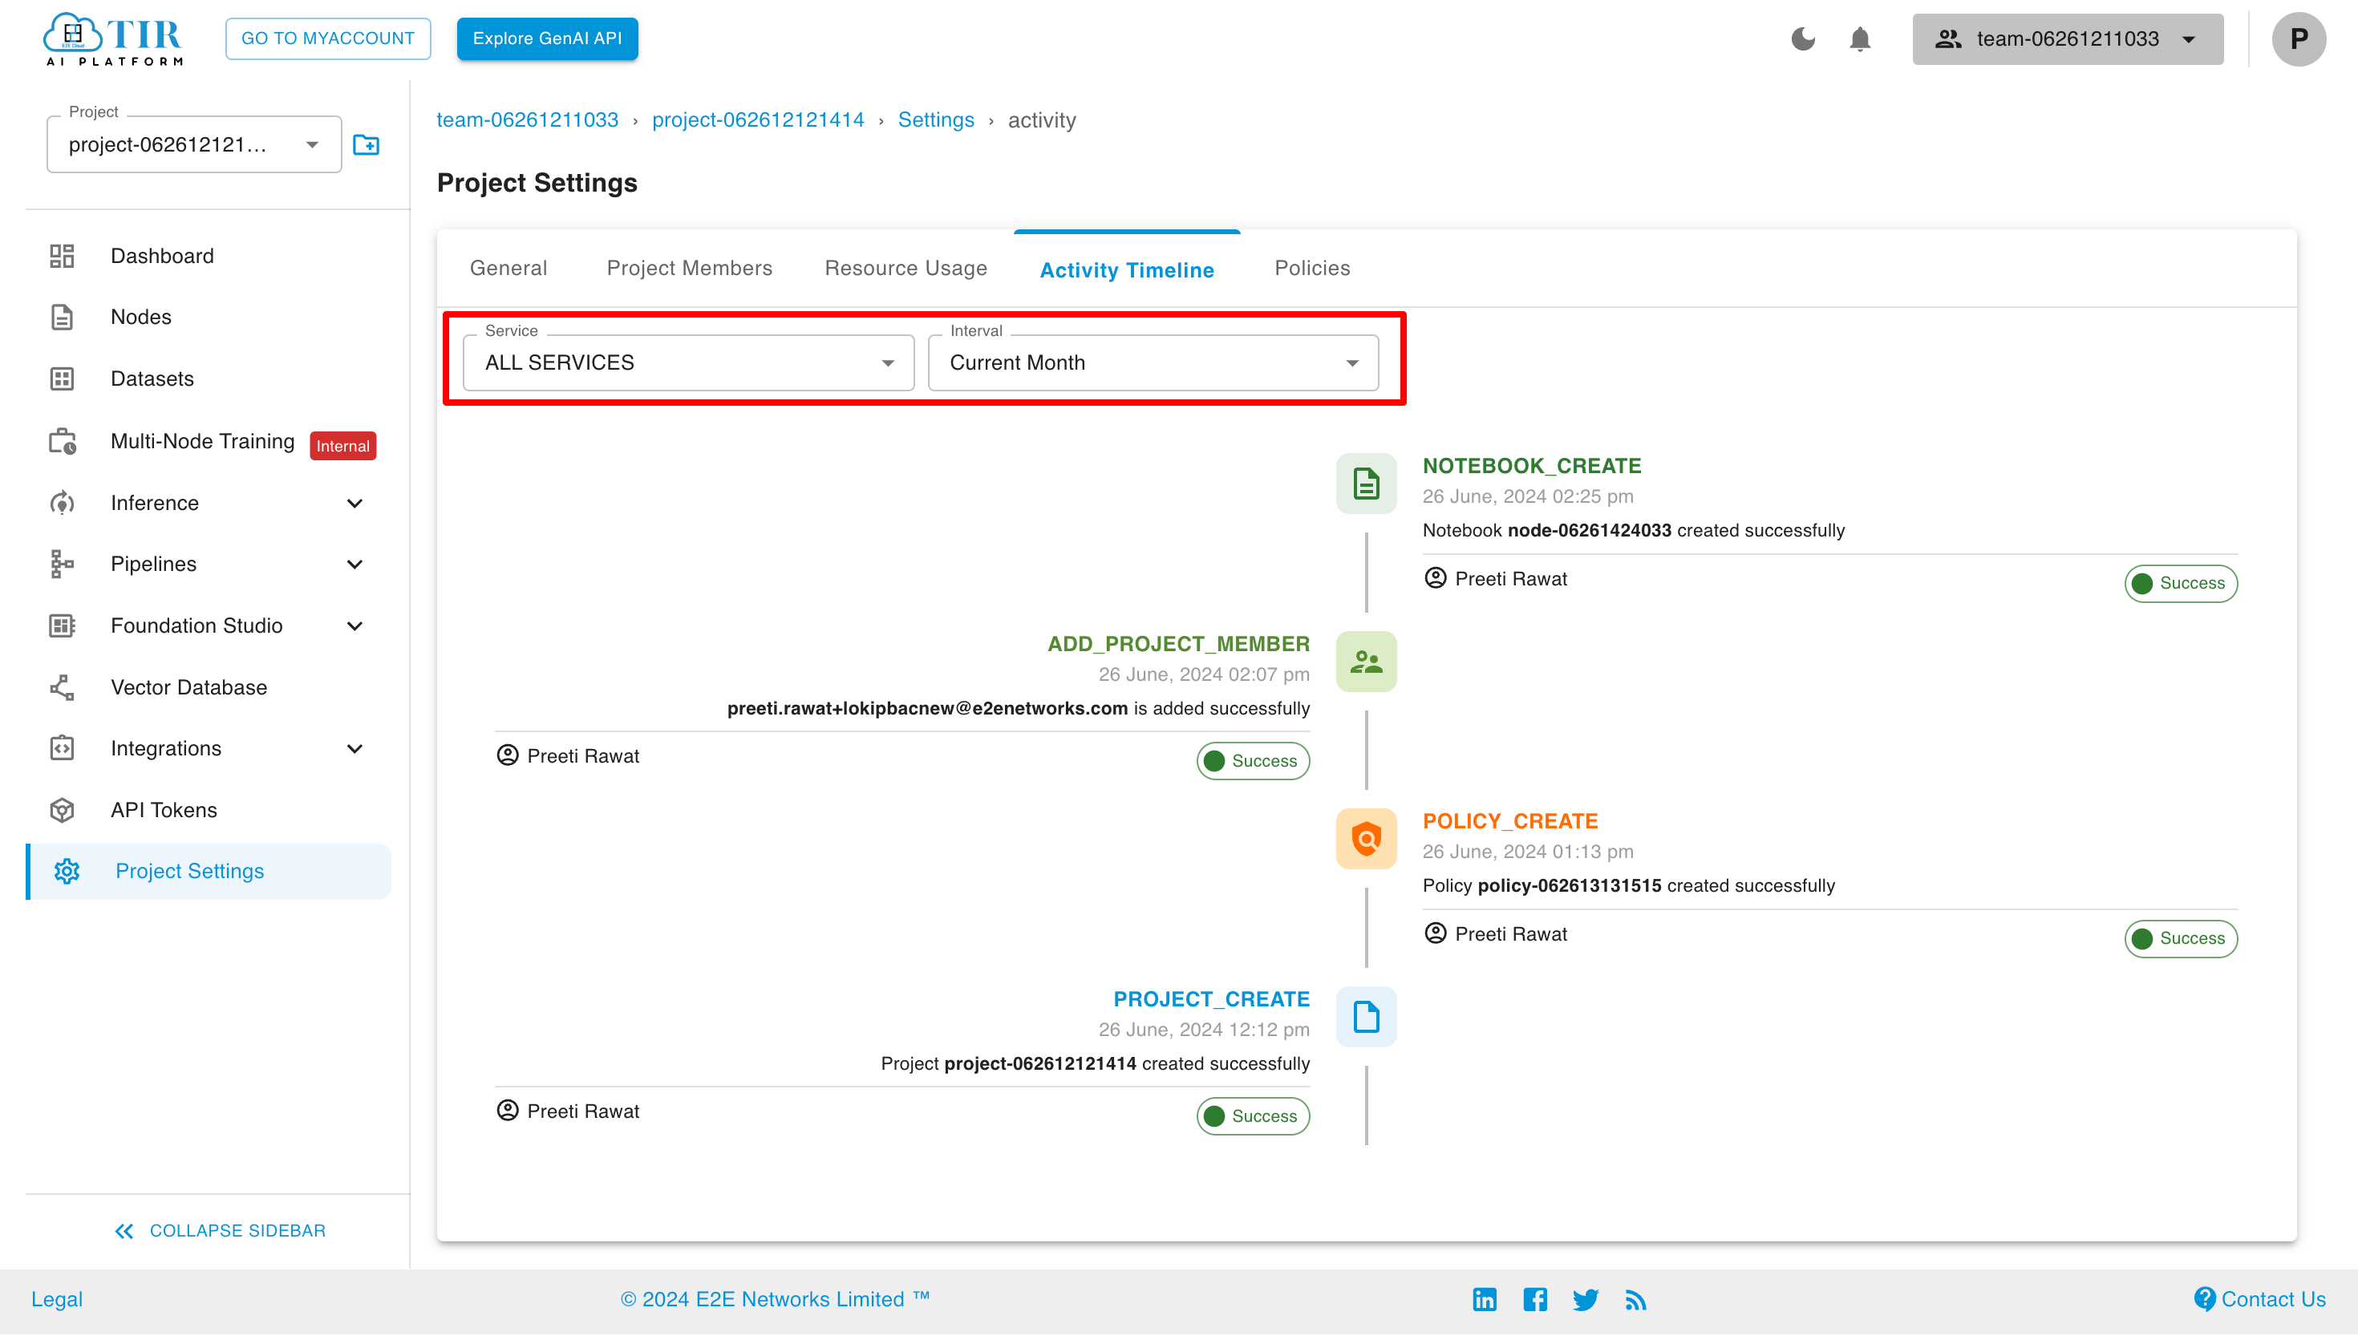2358x1336 pixels.
Task: Click the Nodes document icon in sidebar
Action: 62,318
